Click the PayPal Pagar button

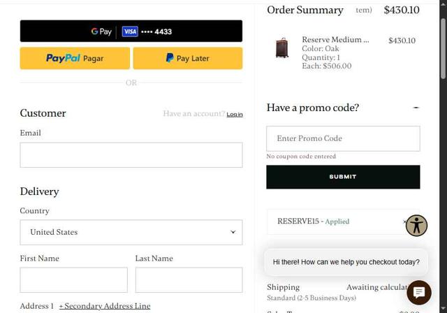[75, 58]
